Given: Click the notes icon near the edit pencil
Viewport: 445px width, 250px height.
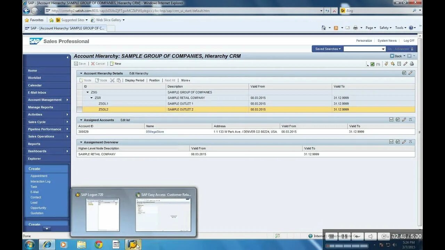Looking at the screenshot, I should (399, 63).
